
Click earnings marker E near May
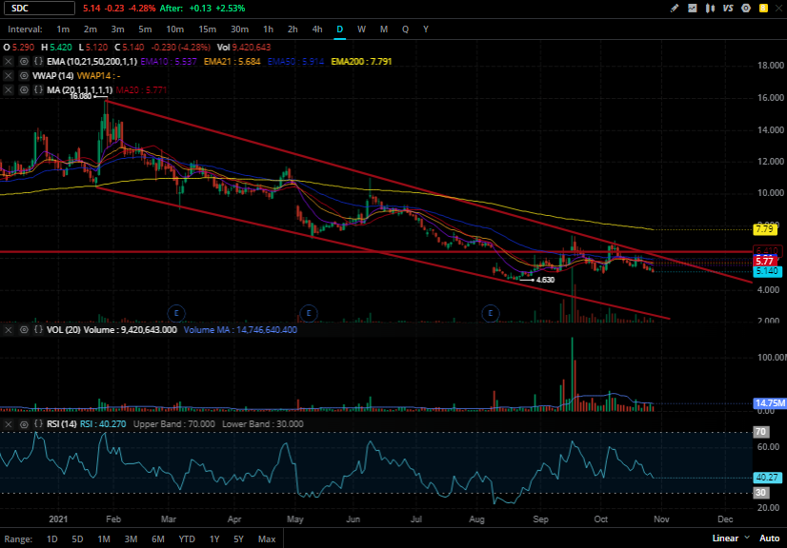[308, 313]
